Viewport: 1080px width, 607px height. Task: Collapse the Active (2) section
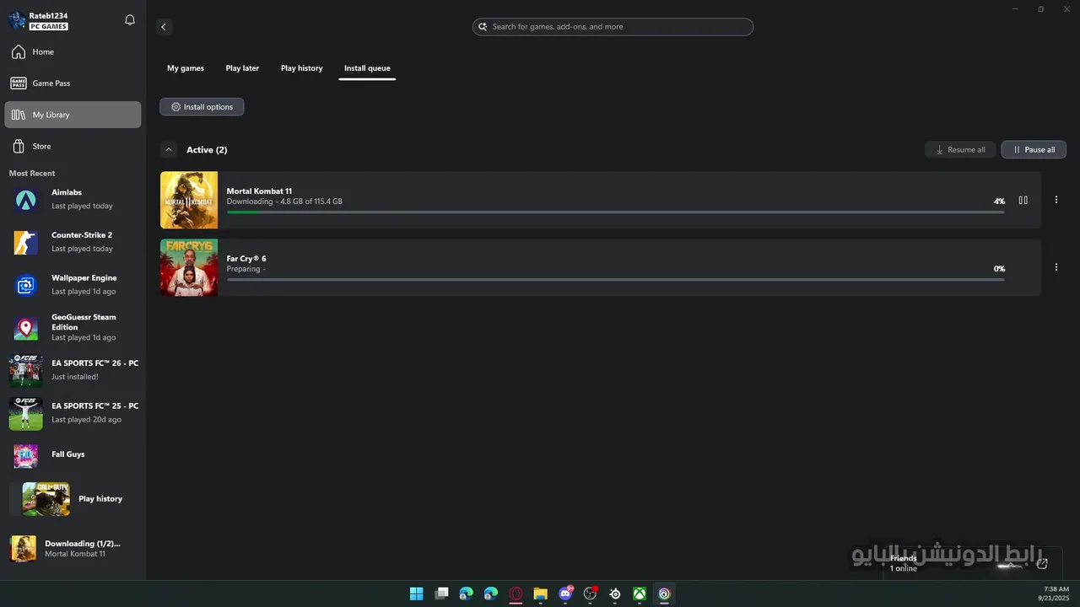[169, 150]
